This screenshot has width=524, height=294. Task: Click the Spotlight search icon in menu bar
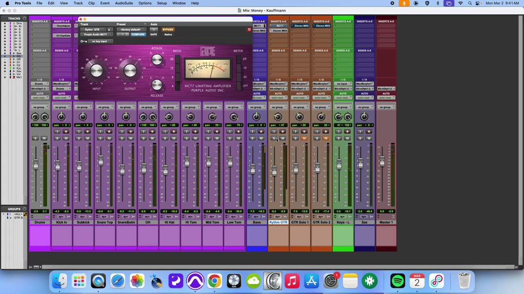click(x=470, y=3)
